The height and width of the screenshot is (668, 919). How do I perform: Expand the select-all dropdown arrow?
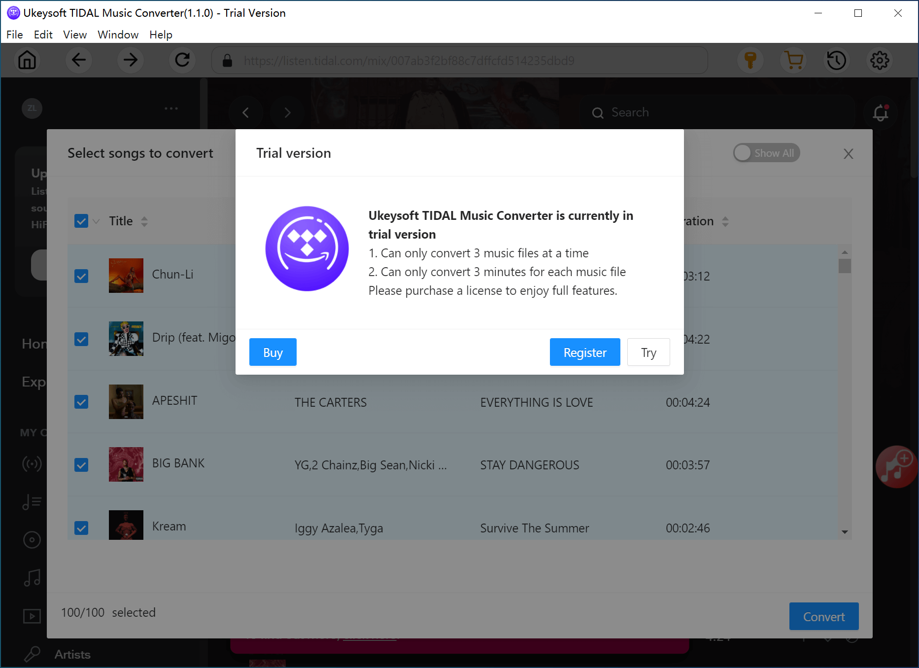[97, 221]
